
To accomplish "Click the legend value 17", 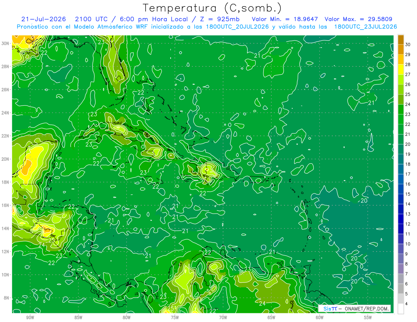I will click(x=408, y=174).
